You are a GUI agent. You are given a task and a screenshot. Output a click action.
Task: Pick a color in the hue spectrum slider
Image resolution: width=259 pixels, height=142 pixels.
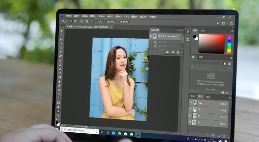click(x=229, y=44)
